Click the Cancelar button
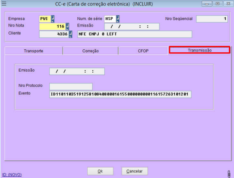234x178 pixels. [x=134, y=171]
